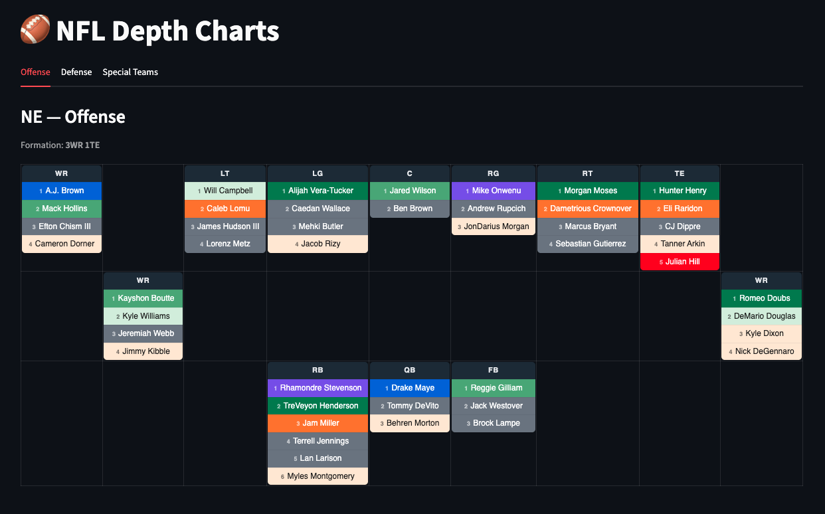Select Will Campbell at LT
Viewport: 825px width, 514px height.
[225, 191]
